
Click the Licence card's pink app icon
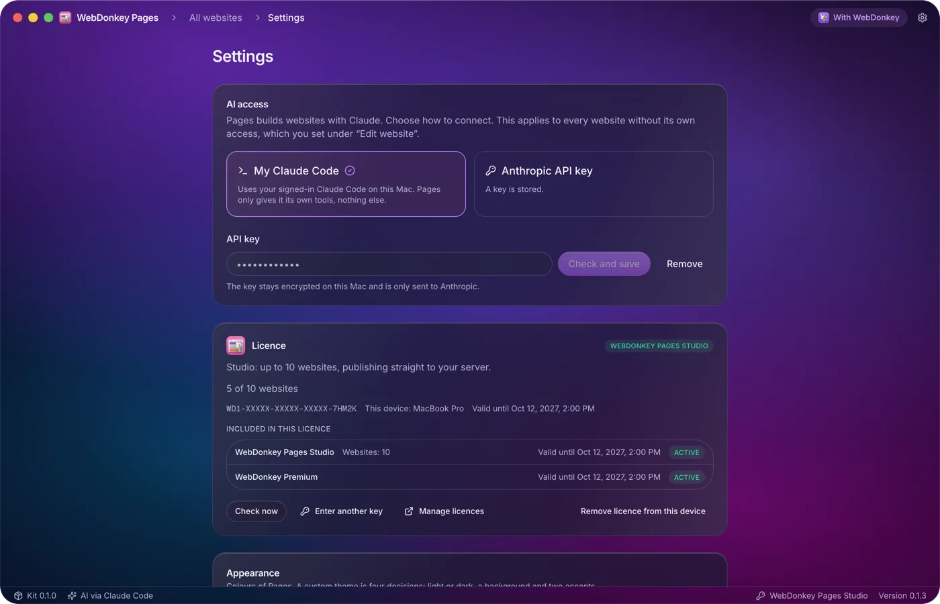[x=236, y=346]
